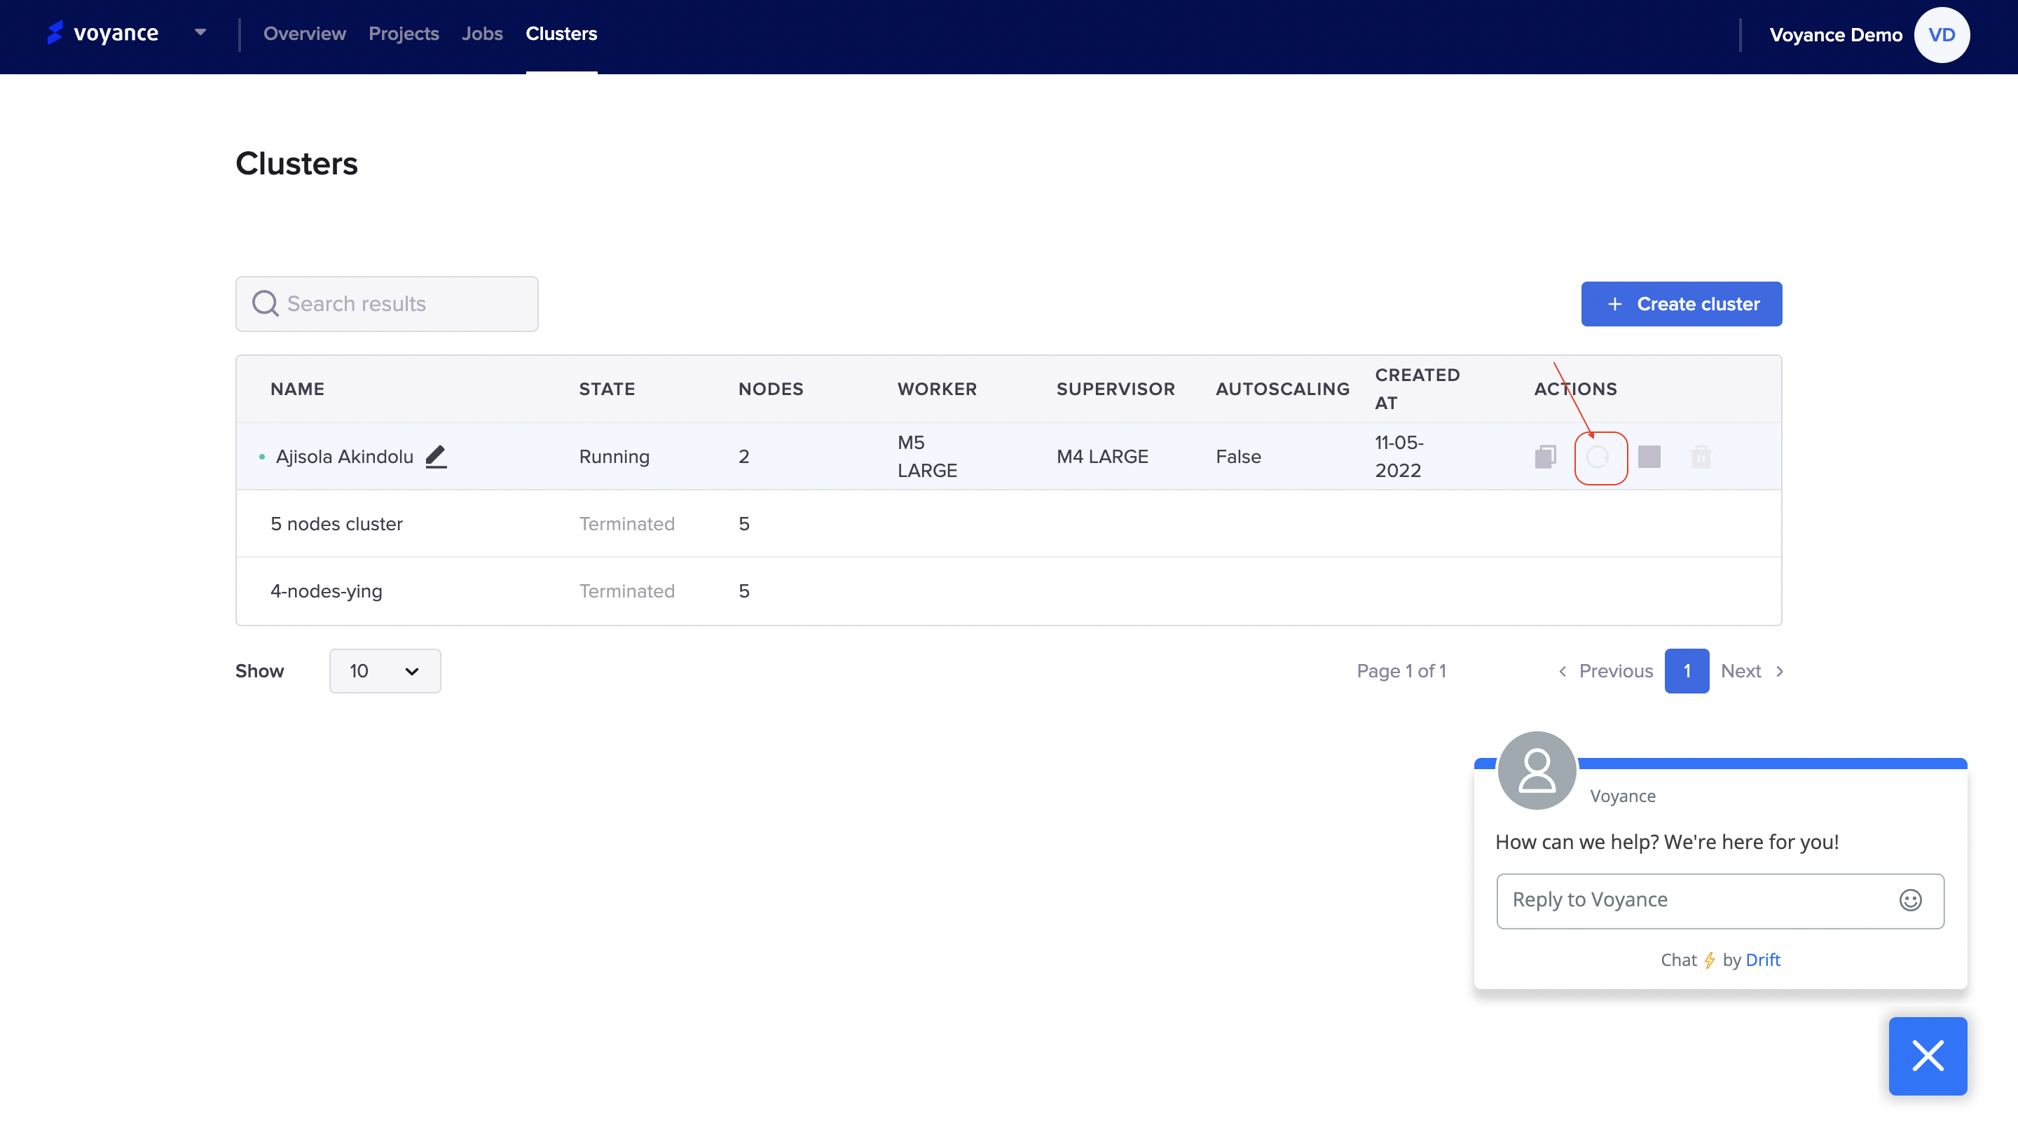Viewport: 2018px width, 1146px height.
Task: Click the Reply to Voyance chat input
Action: point(1720,900)
